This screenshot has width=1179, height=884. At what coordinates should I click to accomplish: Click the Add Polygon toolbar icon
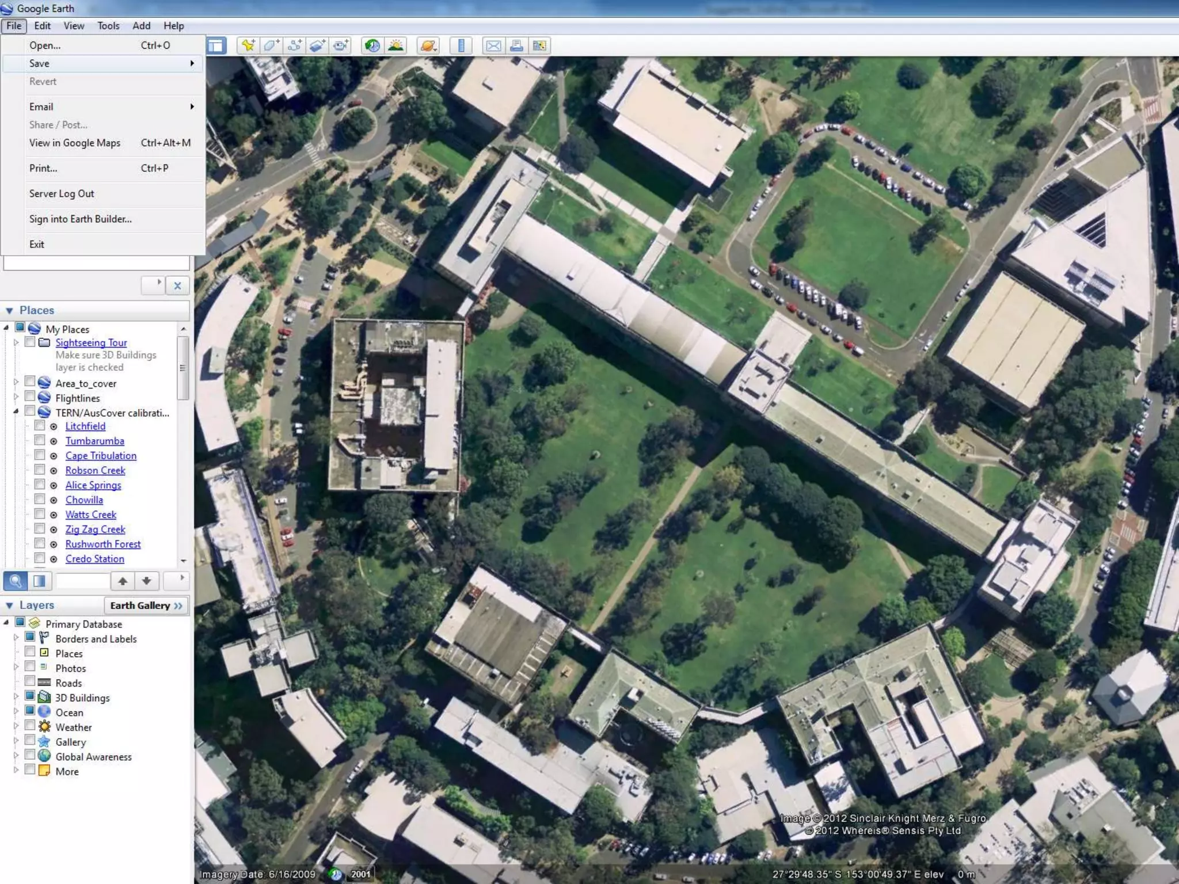[x=271, y=45]
